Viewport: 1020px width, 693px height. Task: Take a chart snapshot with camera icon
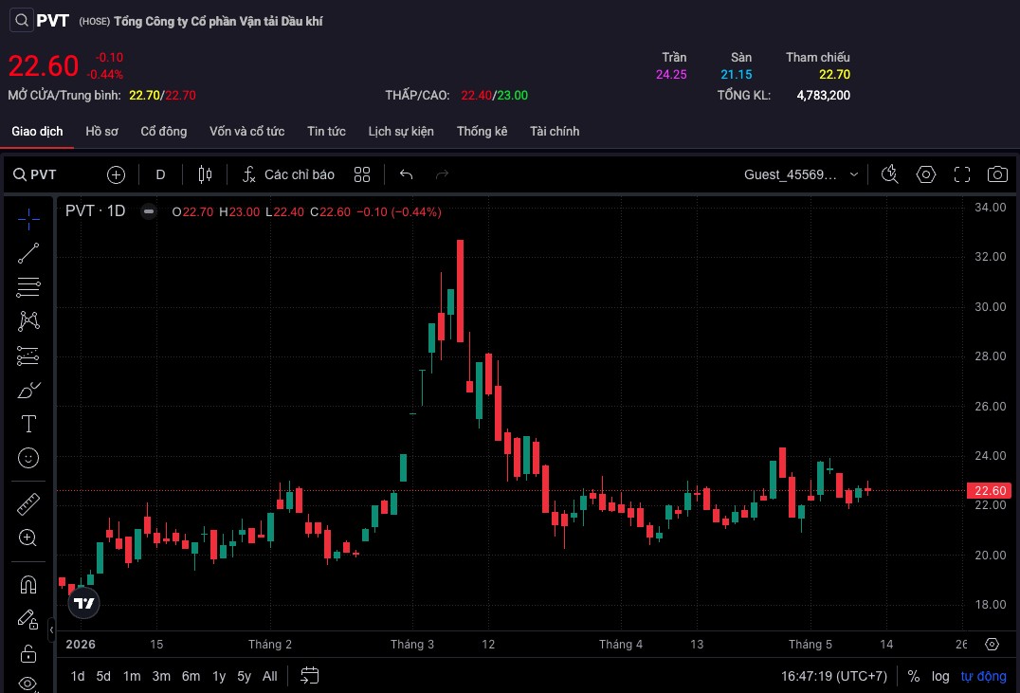point(997,174)
